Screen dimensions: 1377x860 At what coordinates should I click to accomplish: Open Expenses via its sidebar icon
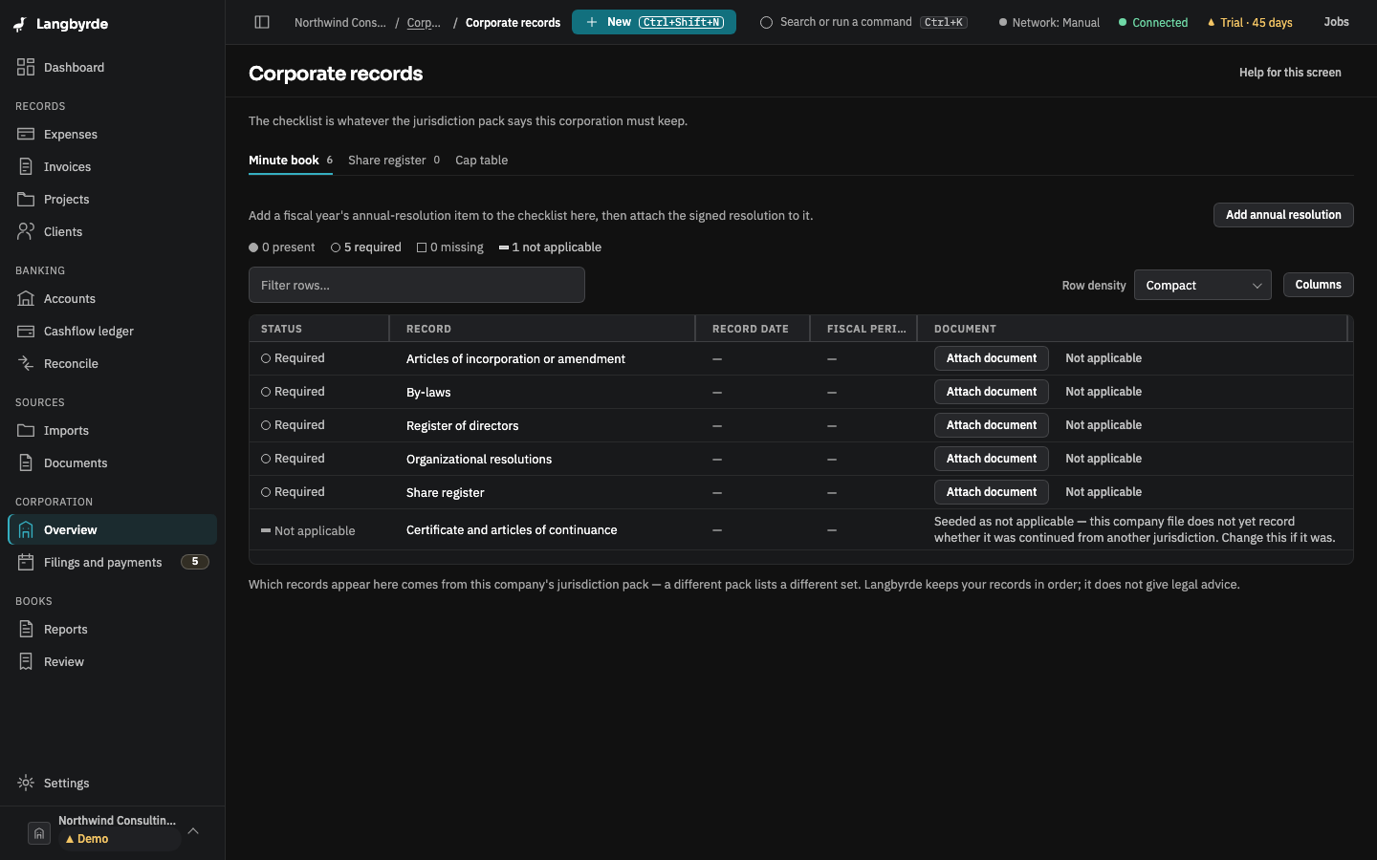coord(26,134)
